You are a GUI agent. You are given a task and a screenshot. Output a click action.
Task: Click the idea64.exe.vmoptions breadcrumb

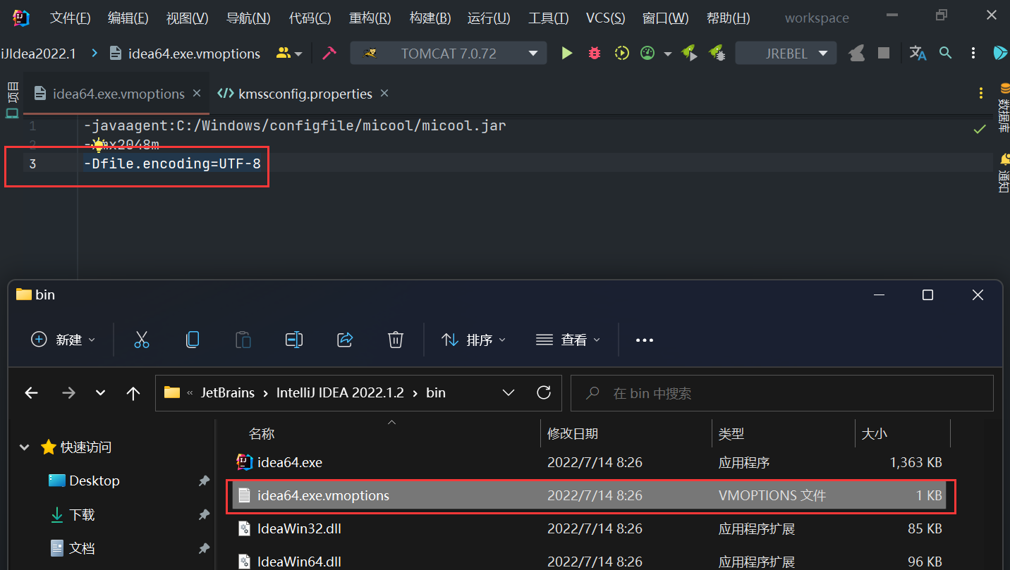[185, 54]
